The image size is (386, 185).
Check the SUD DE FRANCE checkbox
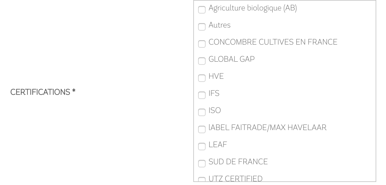pos(202,164)
